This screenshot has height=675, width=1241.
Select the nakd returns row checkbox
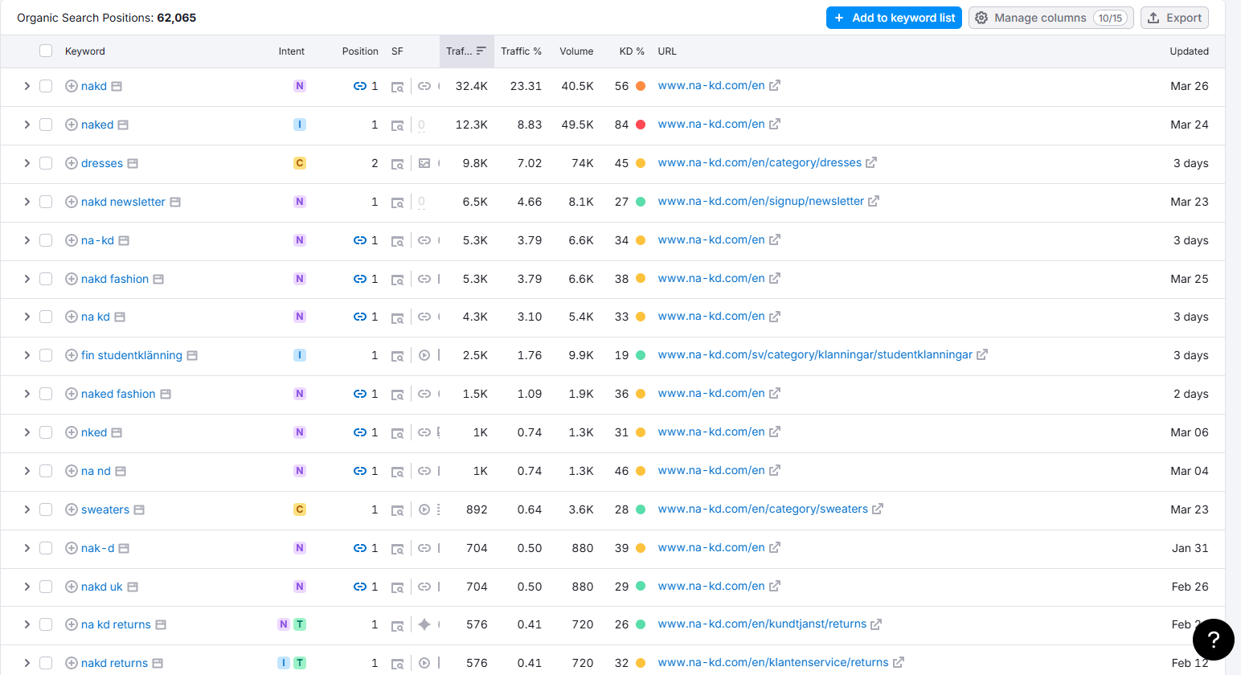pyautogui.click(x=46, y=663)
